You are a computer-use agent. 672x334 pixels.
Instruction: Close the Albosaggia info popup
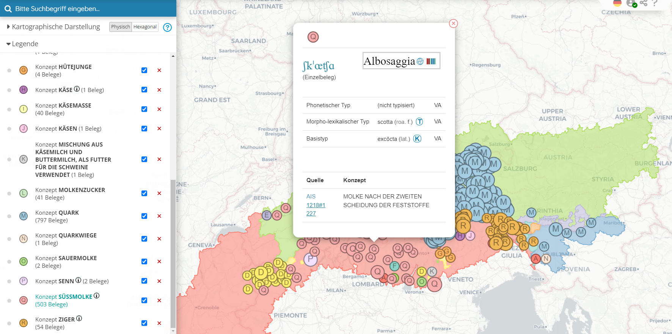click(x=453, y=23)
